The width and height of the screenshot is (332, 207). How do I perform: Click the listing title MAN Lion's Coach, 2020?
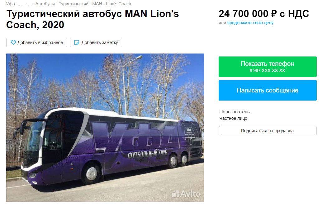point(92,19)
